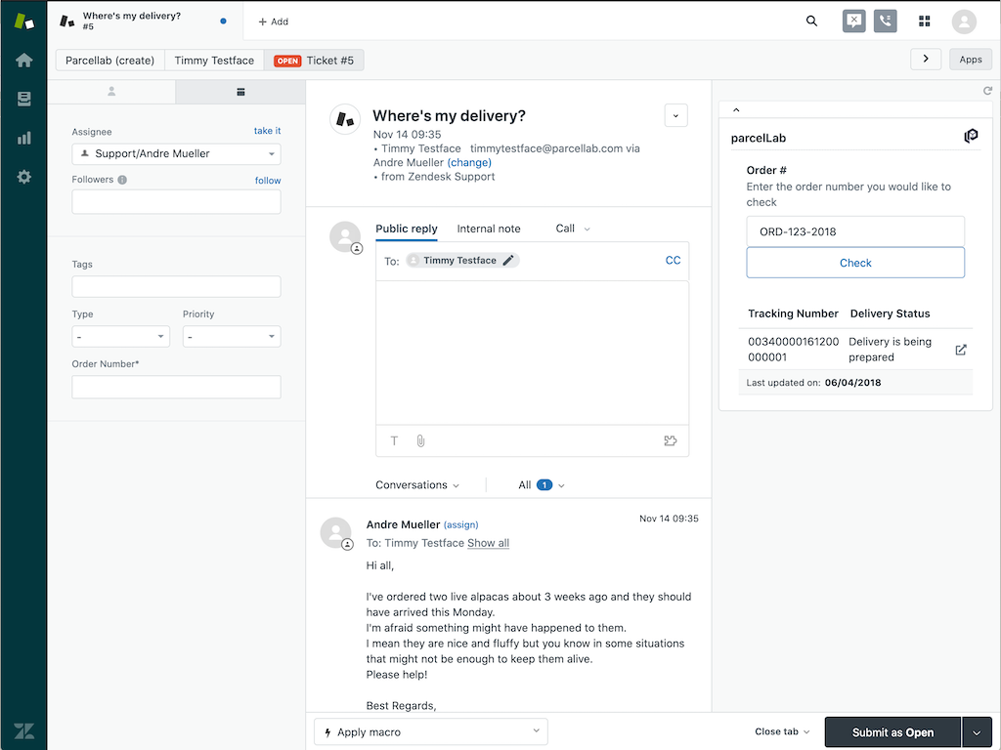Open the Apply macro dropdown
The width and height of the screenshot is (1001, 750).
(x=430, y=731)
